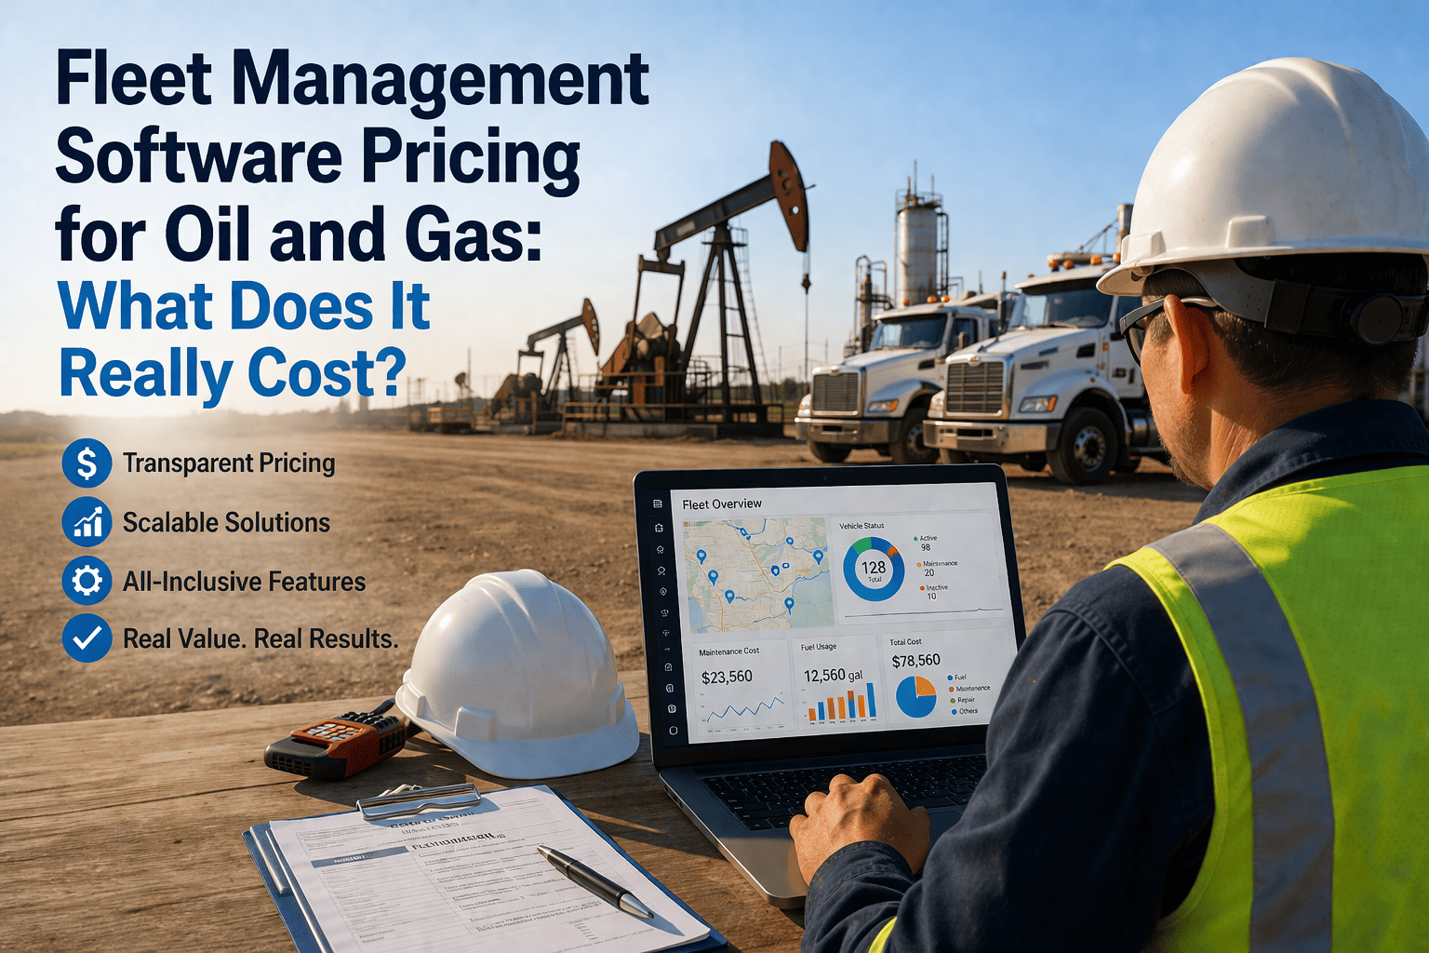Click the "All-Inclusive Features" text
Screen dimensions: 1429x953
tap(244, 582)
